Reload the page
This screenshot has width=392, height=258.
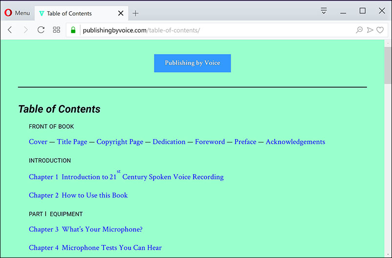[x=41, y=30]
